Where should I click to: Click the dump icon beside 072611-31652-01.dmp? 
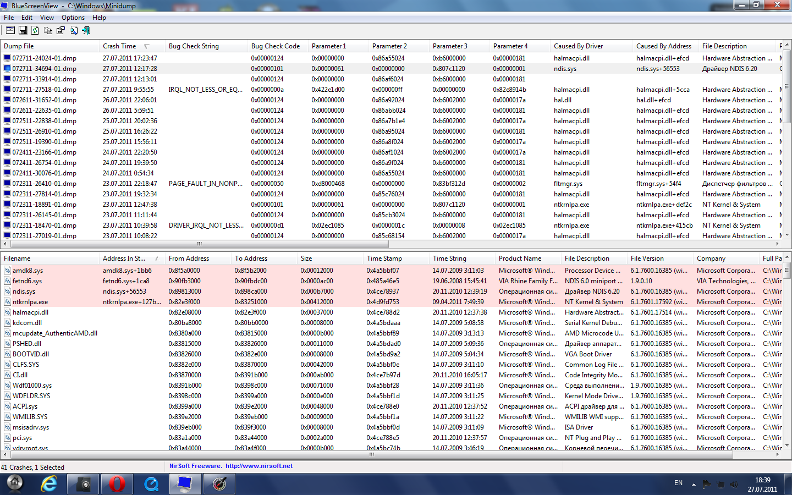click(x=7, y=100)
